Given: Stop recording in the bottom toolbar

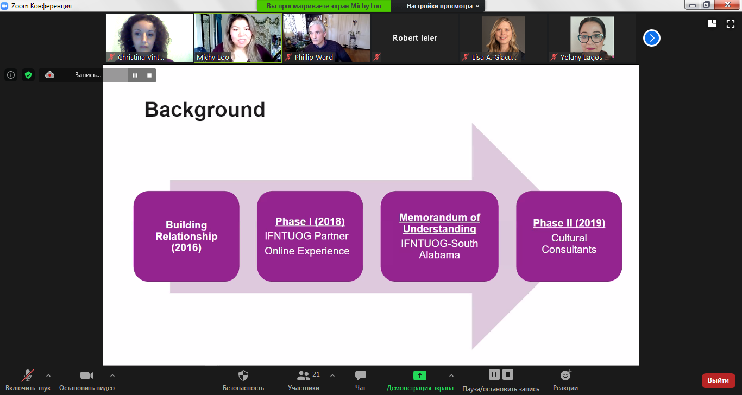Looking at the screenshot, I should [x=508, y=374].
